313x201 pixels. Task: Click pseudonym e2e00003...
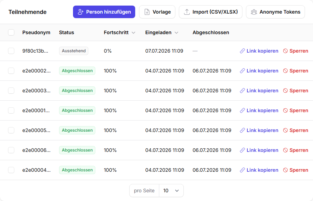(36, 91)
